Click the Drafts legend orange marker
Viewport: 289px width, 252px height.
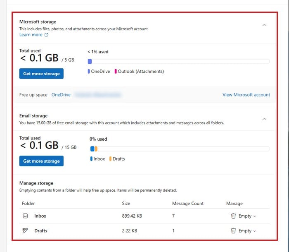pos(110,159)
